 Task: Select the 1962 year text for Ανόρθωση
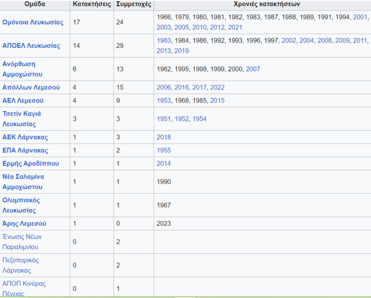coord(164,69)
